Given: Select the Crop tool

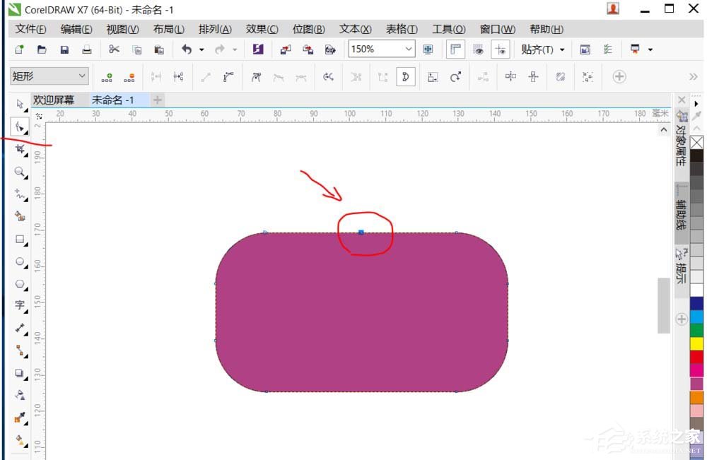Looking at the screenshot, I should coord(20,149).
